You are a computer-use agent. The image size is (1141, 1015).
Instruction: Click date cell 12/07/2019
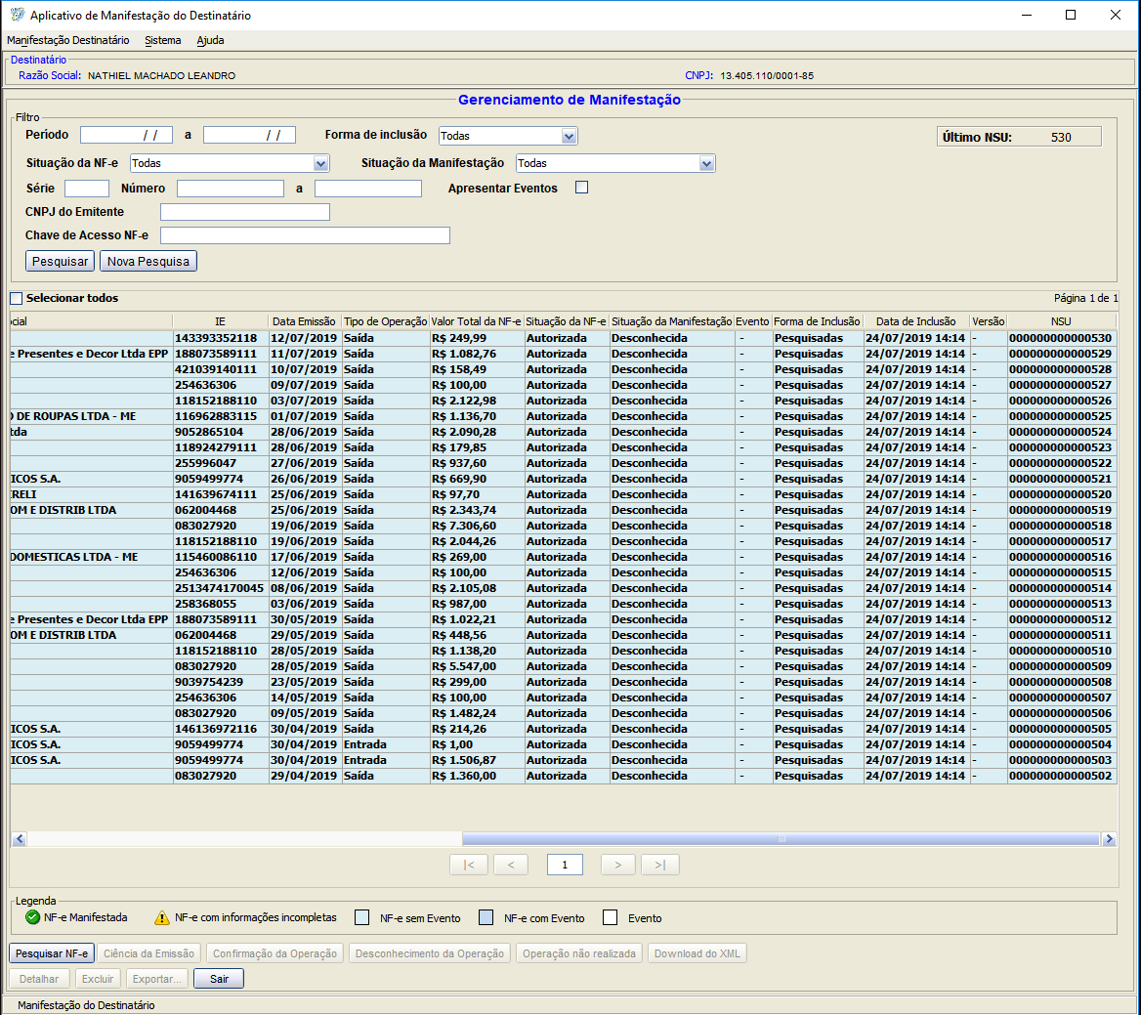pyautogui.click(x=304, y=338)
